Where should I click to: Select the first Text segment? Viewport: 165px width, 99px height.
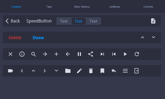(64, 21)
